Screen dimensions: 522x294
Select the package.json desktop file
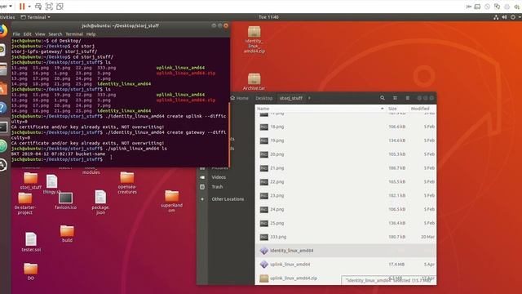point(100,202)
